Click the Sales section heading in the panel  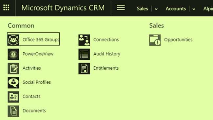point(157,26)
